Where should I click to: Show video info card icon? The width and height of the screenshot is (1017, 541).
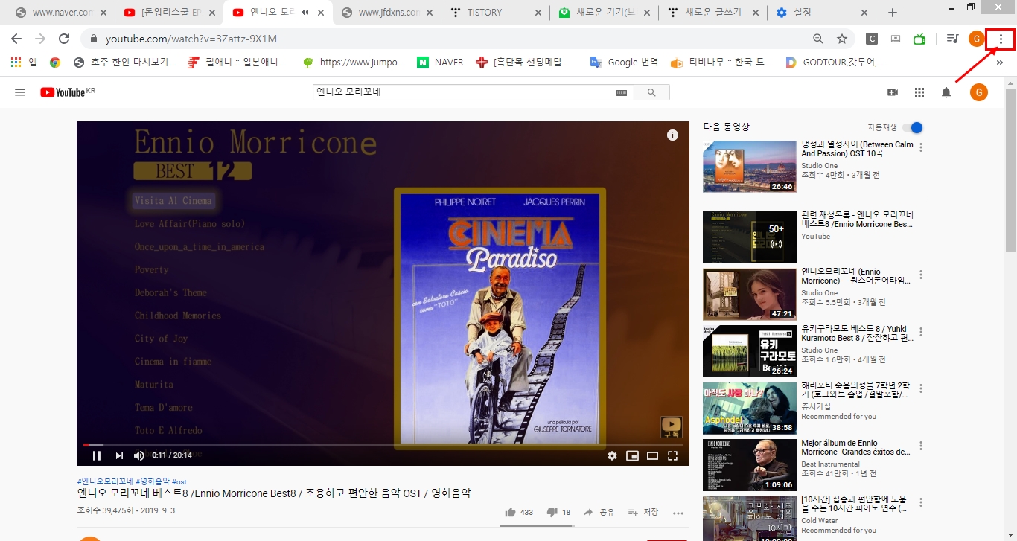pos(672,135)
